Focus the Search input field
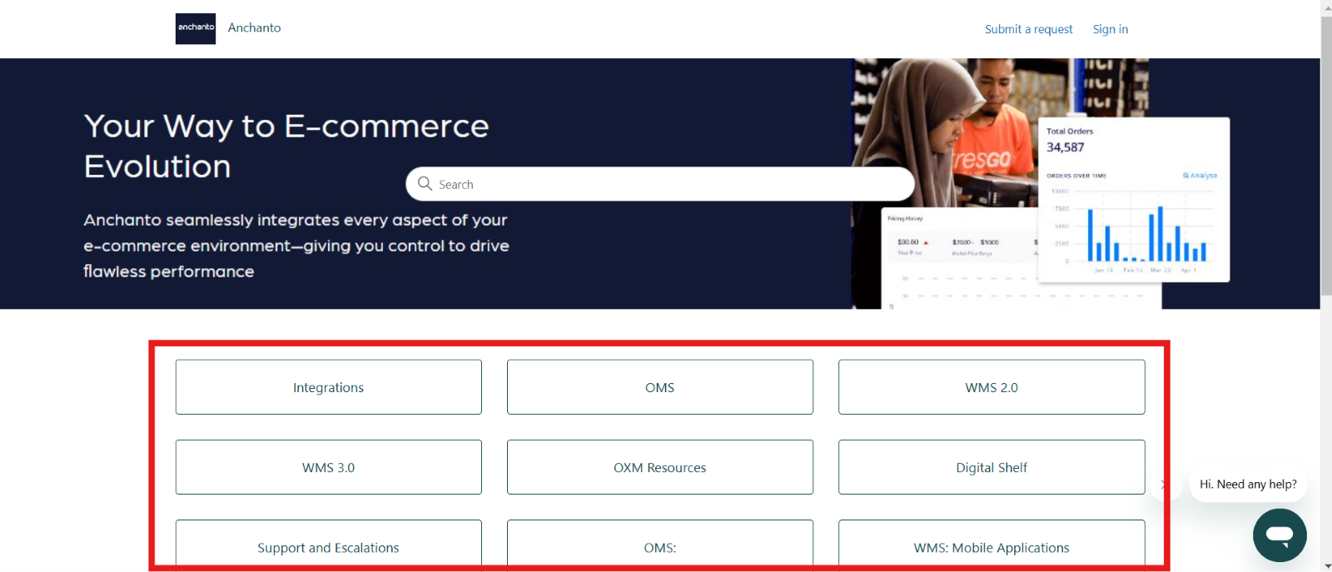1332x572 pixels. pos(660,184)
